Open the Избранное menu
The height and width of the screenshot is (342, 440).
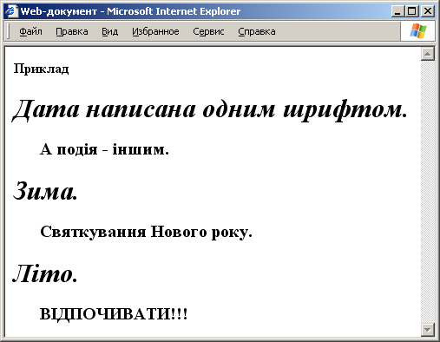pos(155,31)
